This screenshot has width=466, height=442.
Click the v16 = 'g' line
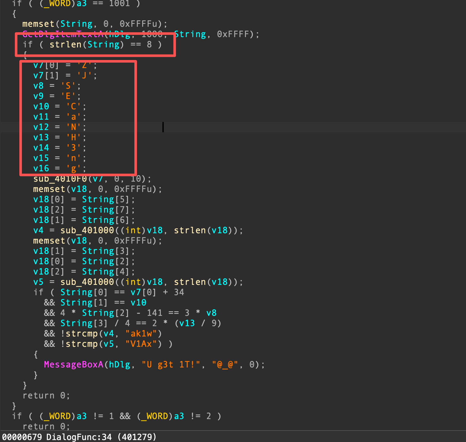60,168
